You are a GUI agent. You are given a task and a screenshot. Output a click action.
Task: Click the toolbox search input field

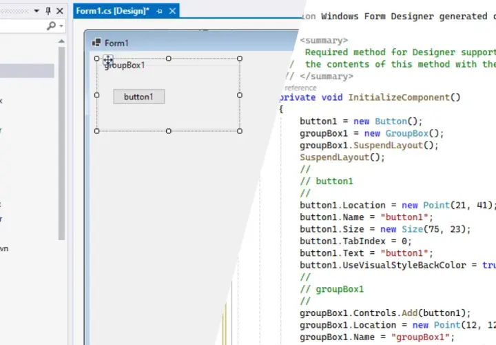[22, 26]
